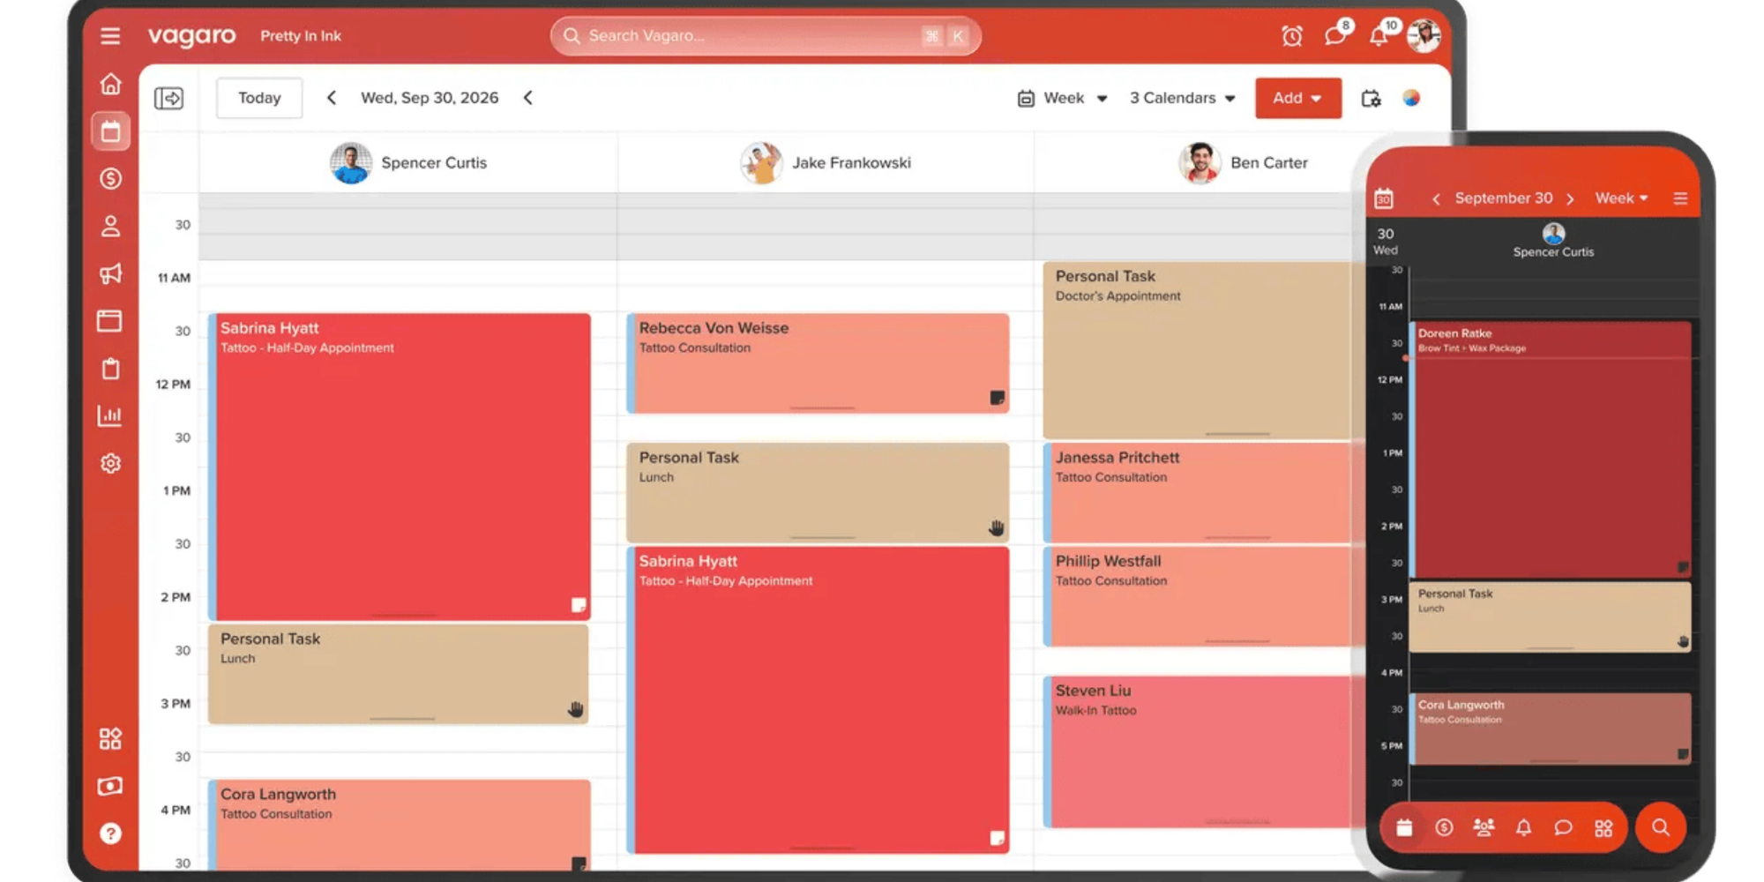Screen dimensions: 1764x882
Task: Click the Search Vagaro field
Action: pos(766,36)
